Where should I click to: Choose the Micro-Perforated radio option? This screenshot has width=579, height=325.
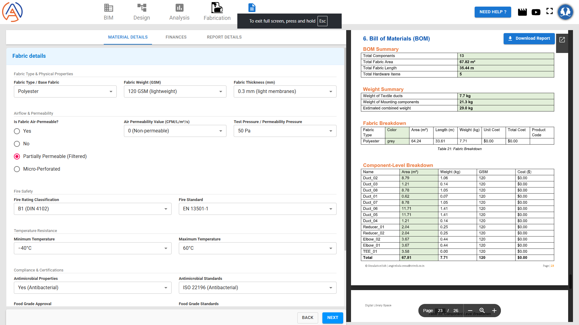pos(17,169)
